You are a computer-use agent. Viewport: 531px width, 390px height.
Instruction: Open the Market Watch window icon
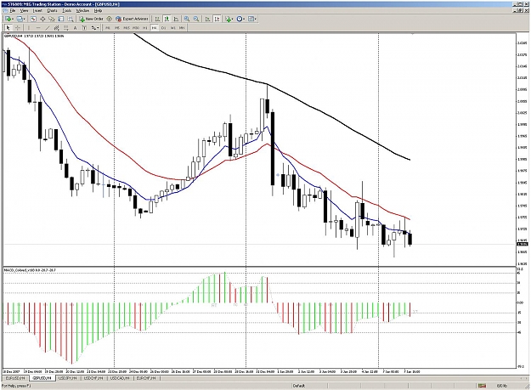point(33,19)
